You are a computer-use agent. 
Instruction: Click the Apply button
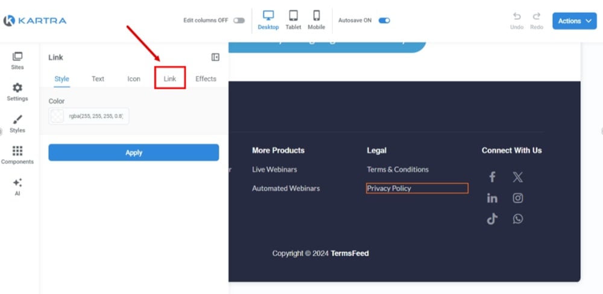(133, 152)
